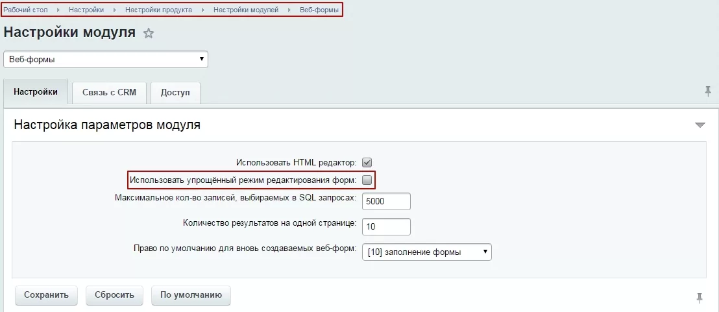Add page to favorites with star icon
Viewport: 719px width, 312px height.
click(148, 34)
